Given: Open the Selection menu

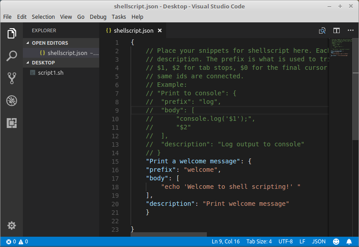Looking at the screenshot, I should click(43, 17).
